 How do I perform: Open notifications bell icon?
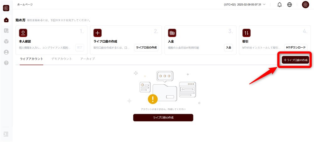tap(279, 5)
